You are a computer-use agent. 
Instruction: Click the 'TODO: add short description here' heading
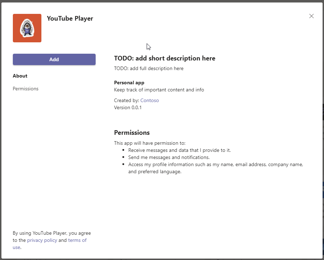[x=165, y=58]
